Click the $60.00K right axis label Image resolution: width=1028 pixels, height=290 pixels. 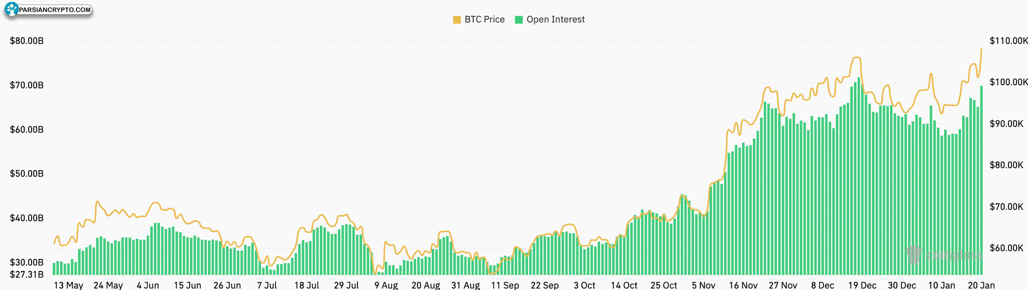pos(1006,248)
